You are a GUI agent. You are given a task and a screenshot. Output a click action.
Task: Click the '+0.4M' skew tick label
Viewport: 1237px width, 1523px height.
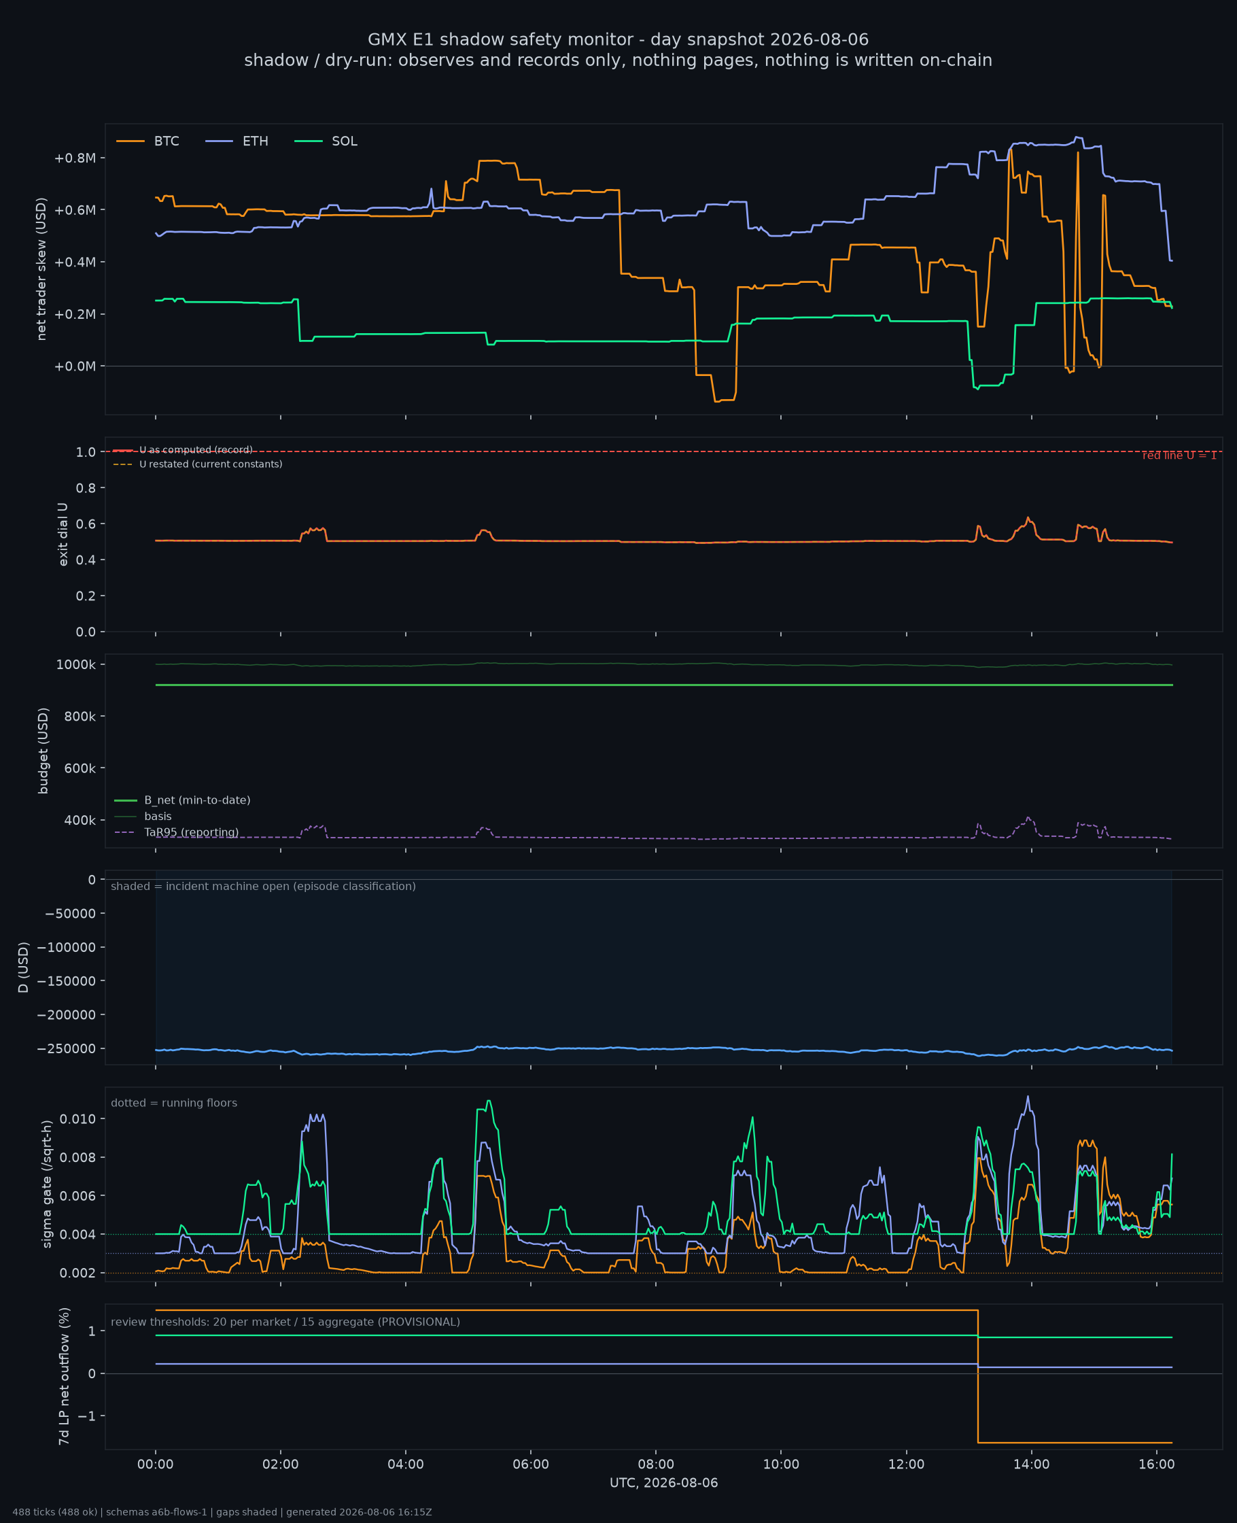tap(75, 262)
